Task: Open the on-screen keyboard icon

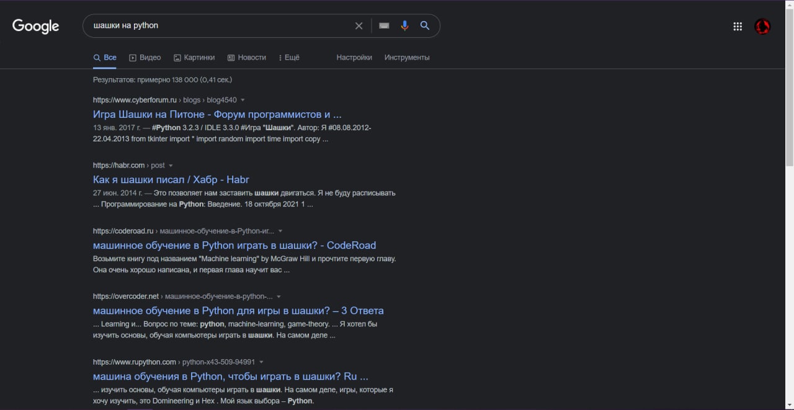Action: [x=384, y=25]
